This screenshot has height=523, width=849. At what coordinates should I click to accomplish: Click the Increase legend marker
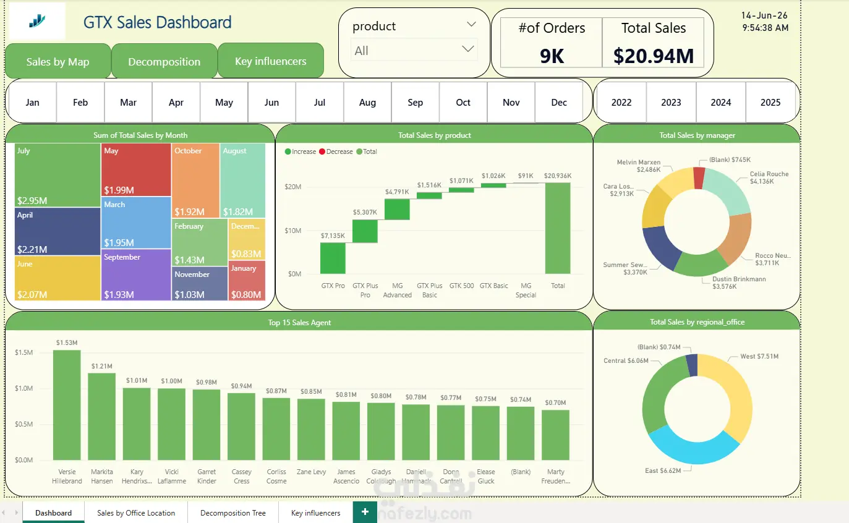click(288, 151)
